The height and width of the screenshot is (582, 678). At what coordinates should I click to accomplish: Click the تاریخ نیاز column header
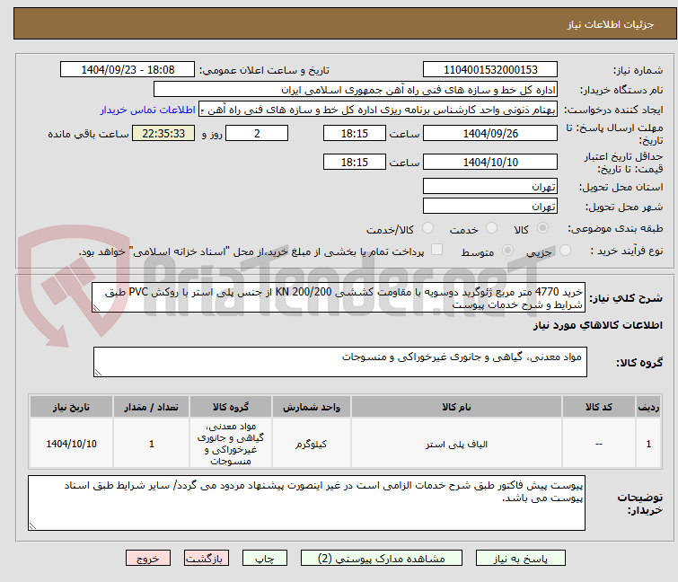[71, 407]
